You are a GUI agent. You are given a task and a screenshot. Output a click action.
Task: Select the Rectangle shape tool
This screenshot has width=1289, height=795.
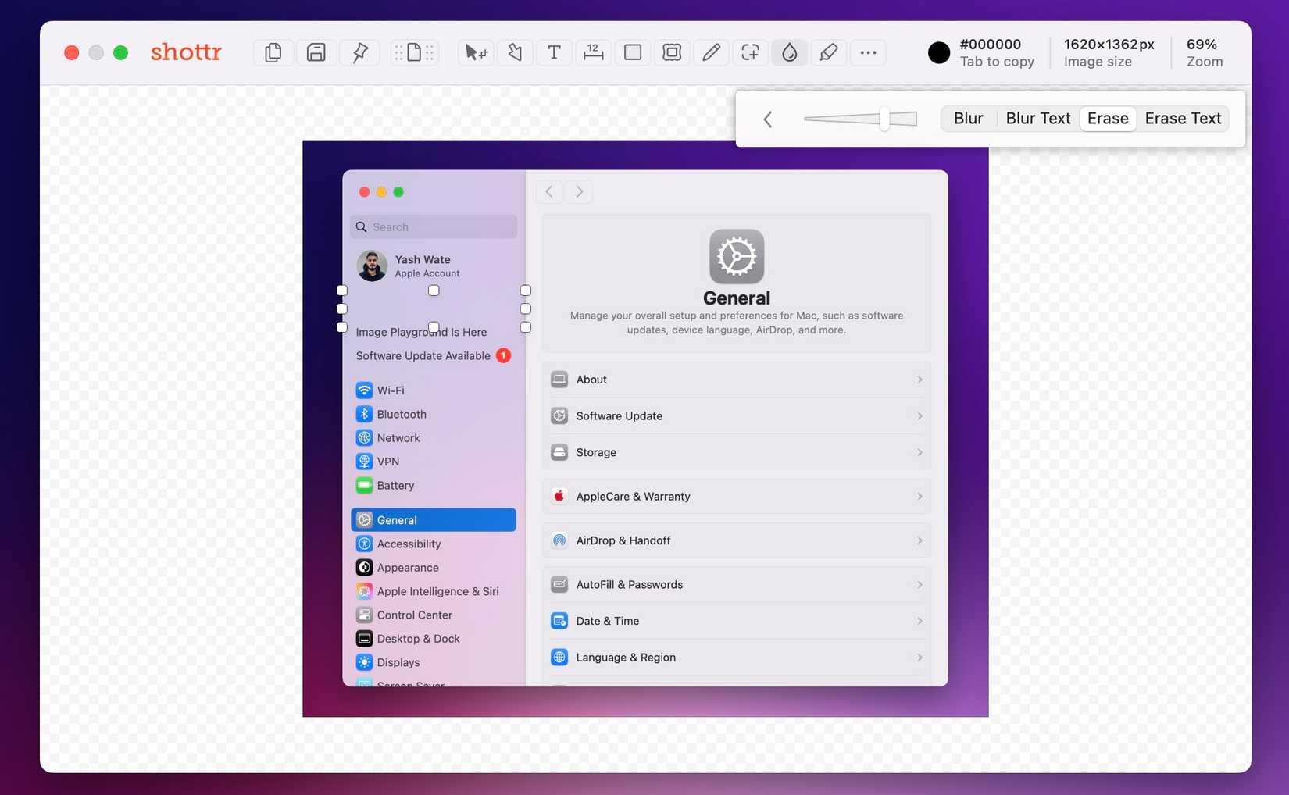click(x=632, y=52)
